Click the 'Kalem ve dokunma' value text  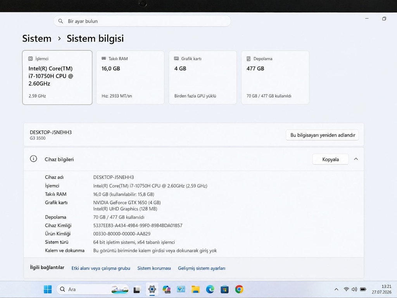tap(155, 251)
